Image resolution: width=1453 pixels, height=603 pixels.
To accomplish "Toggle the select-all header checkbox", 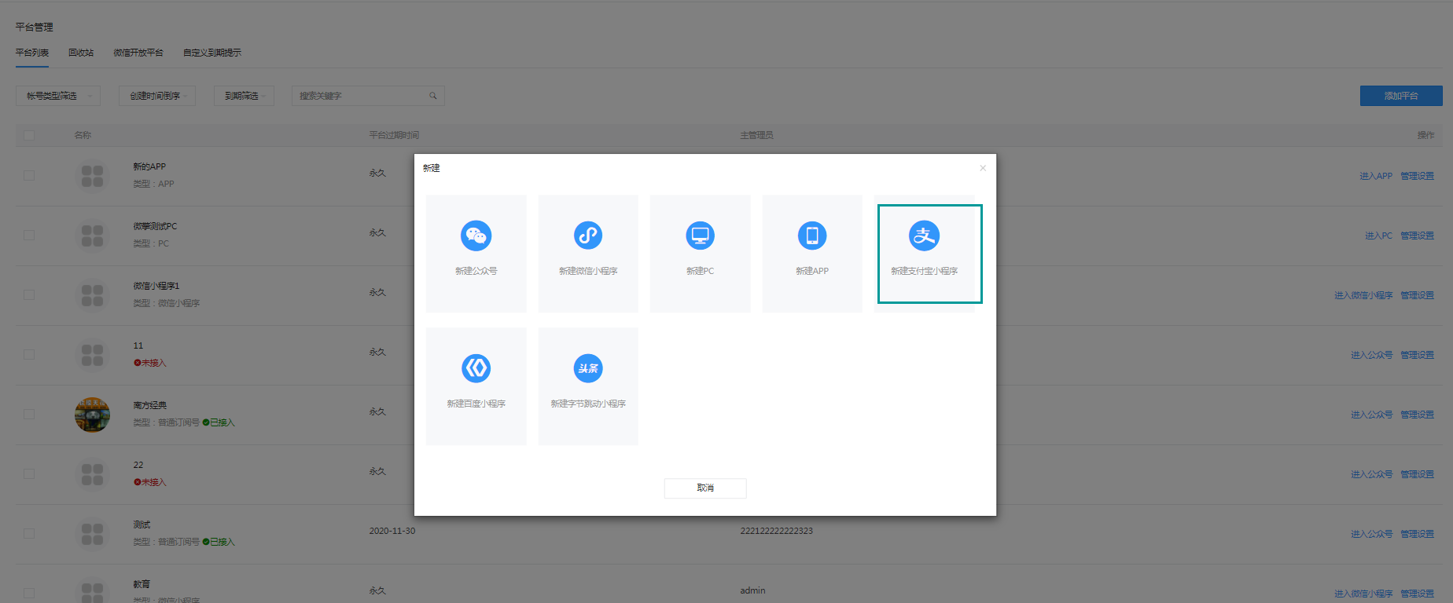I will [29, 135].
